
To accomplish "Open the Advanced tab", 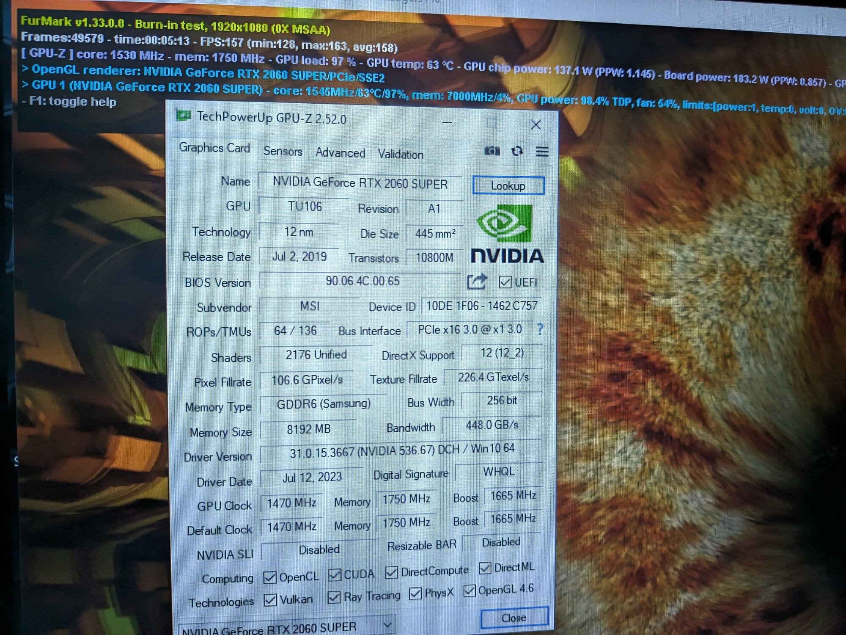I will click(340, 153).
